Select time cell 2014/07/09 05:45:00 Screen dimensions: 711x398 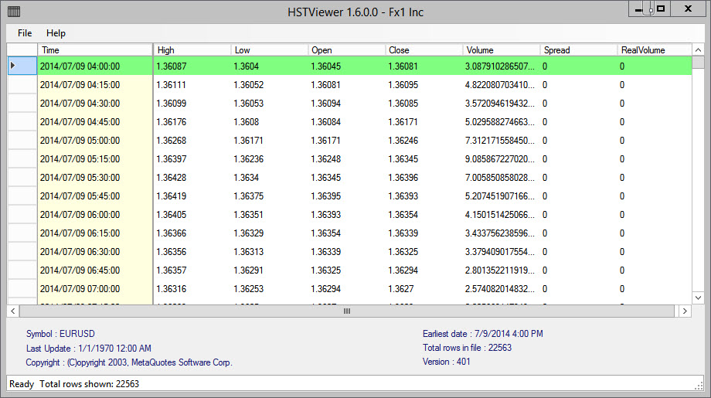tap(95, 196)
